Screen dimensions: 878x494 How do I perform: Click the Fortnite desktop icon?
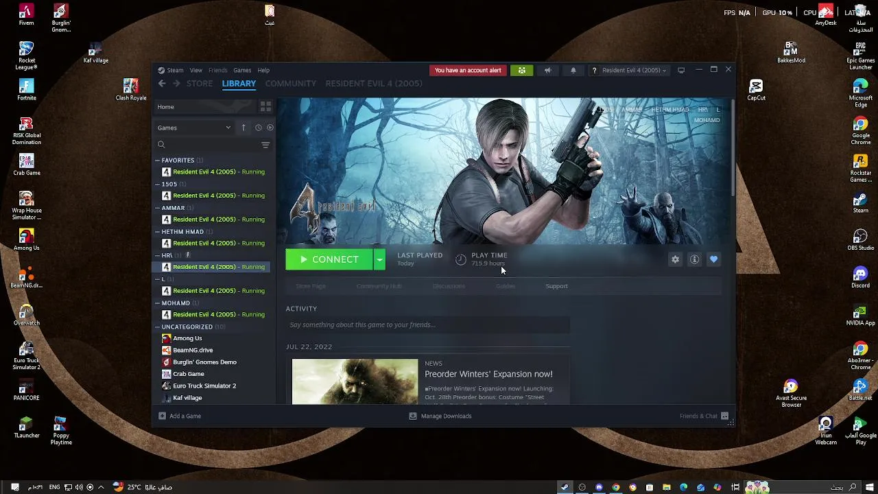coord(26,90)
